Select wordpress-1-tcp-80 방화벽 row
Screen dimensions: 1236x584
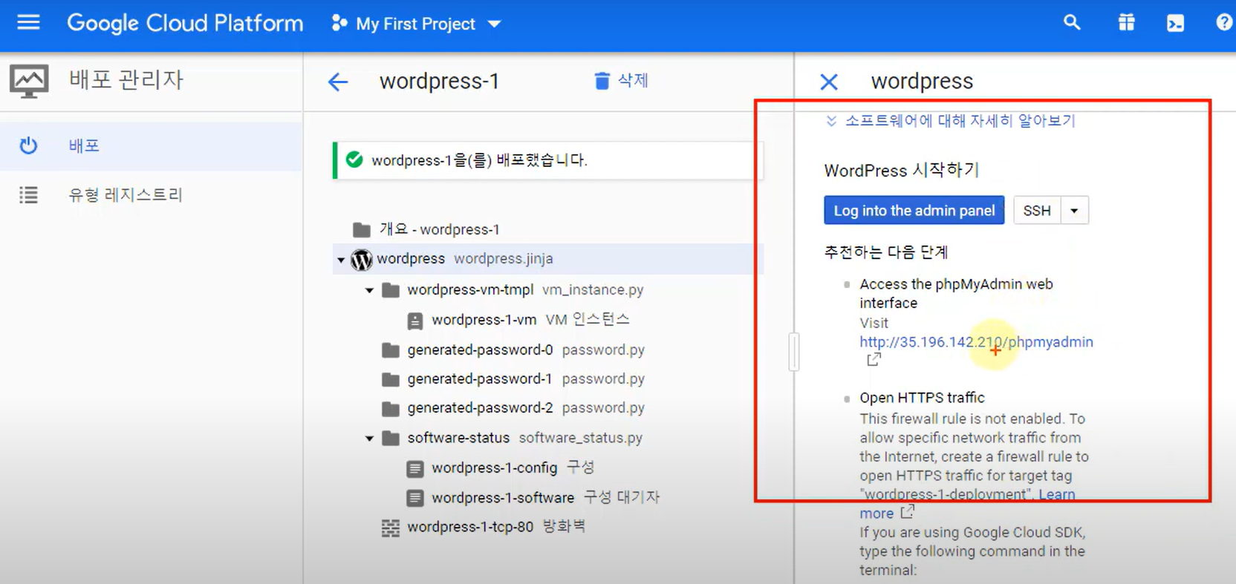(x=548, y=527)
